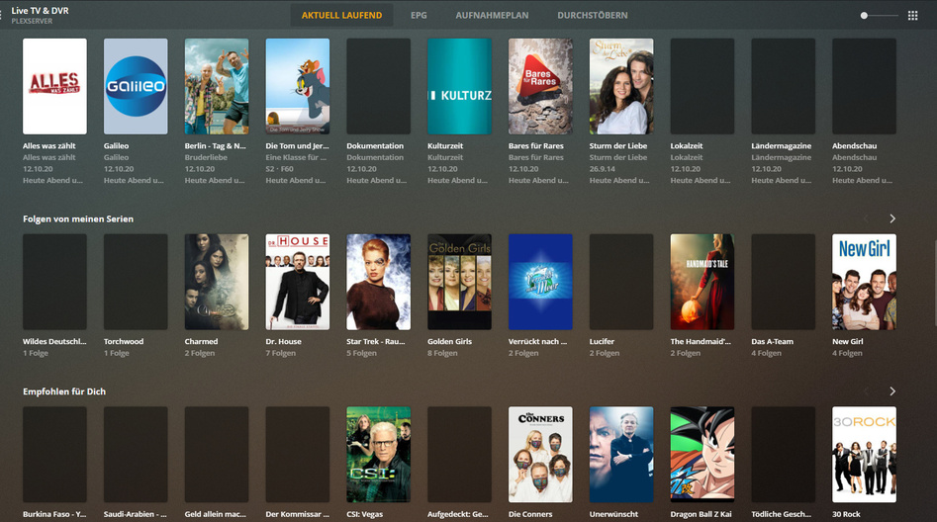Adjust the poster size slider
Viewport: 937px width, 522px height.
pyautogui.click(x=879, y=16)
